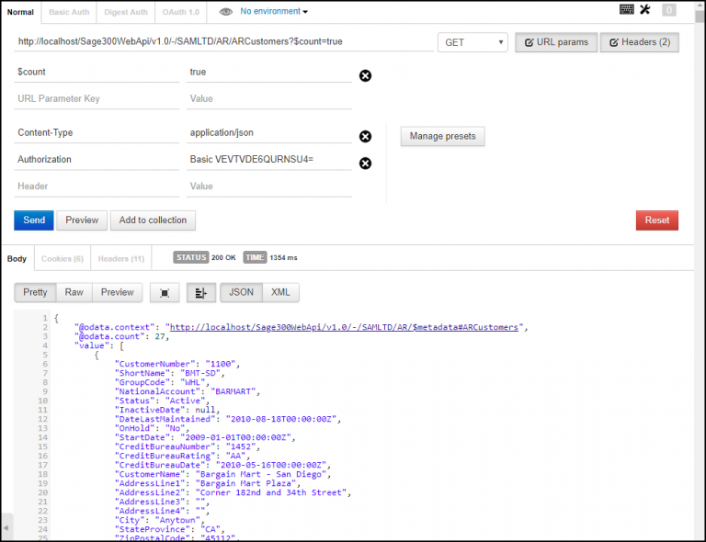The height and width of the screenshot is (542, 706).
Task: Edit the true parameter value field
Action: point(268,73)
